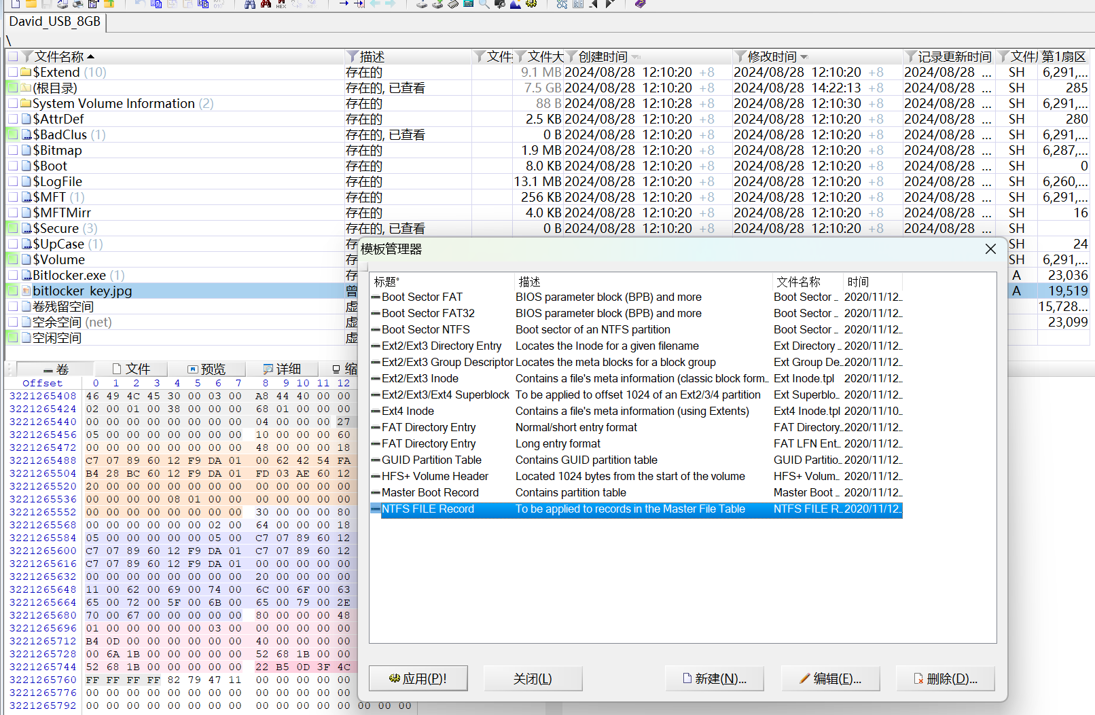
Task: Click the ascending sort arrow beside 文件名称
Action: click(91, 56)
